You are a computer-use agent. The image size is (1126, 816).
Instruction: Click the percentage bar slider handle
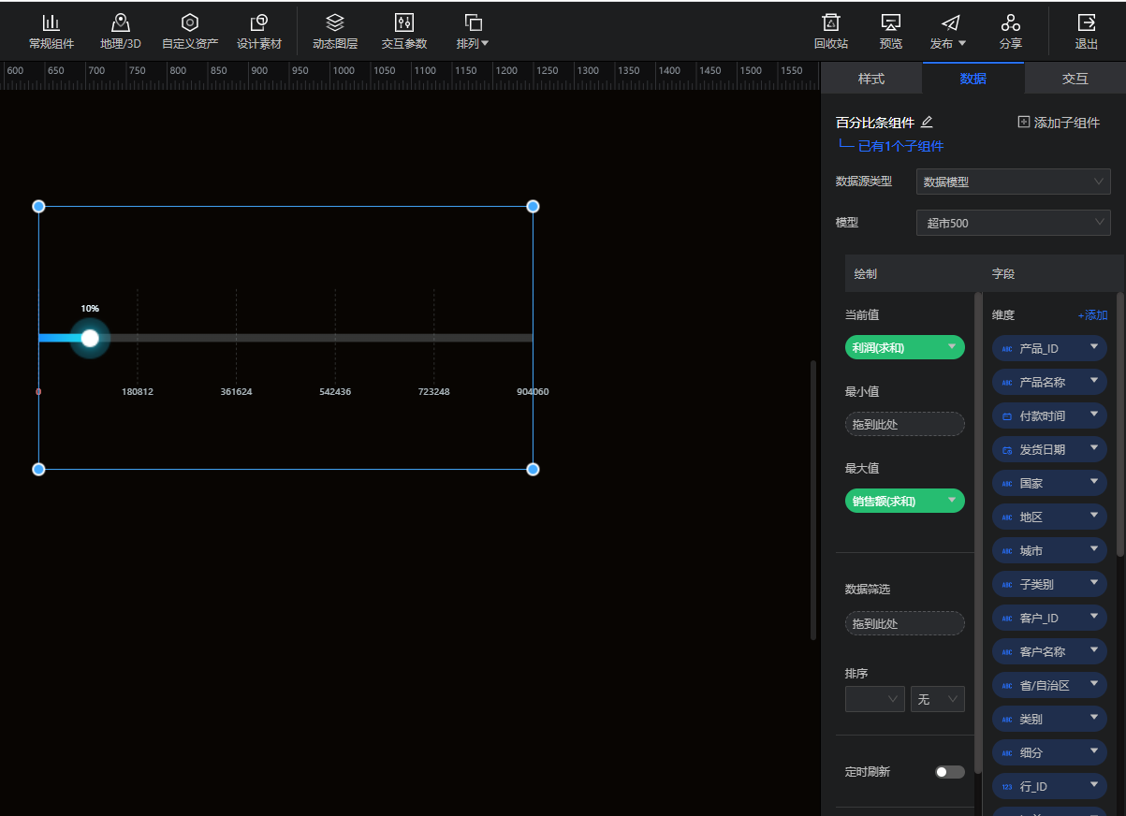(90, 338)
